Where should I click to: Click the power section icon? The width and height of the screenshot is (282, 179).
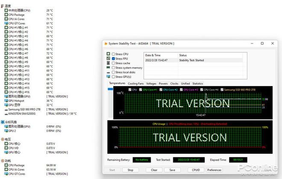click(2, 161)
